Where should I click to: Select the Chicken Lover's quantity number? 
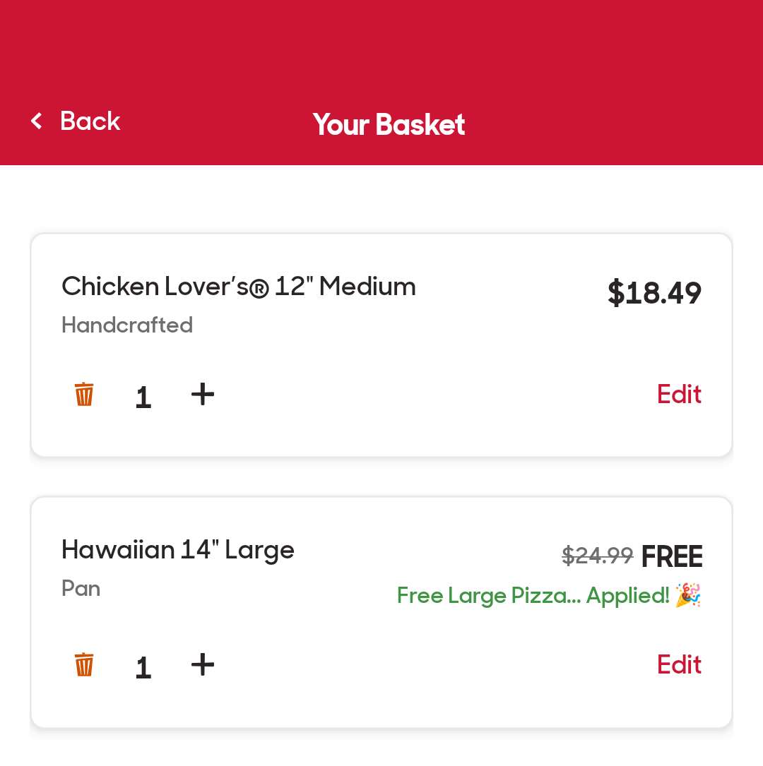tap(143, 397)
